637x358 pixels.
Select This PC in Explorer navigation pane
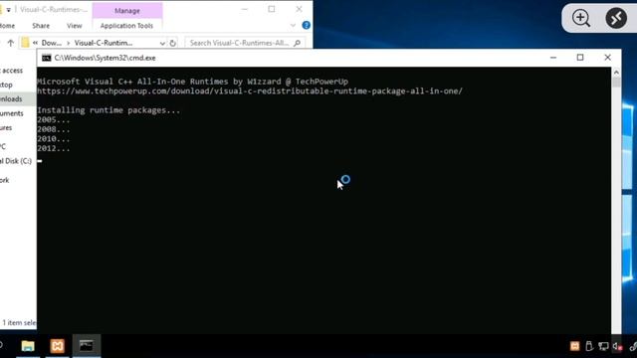pos(3,146)
